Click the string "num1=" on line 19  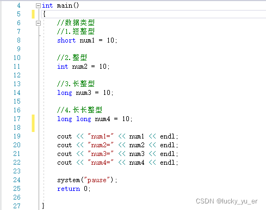click(101, 136)
